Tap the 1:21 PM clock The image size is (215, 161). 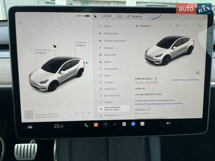coord(107,16)
